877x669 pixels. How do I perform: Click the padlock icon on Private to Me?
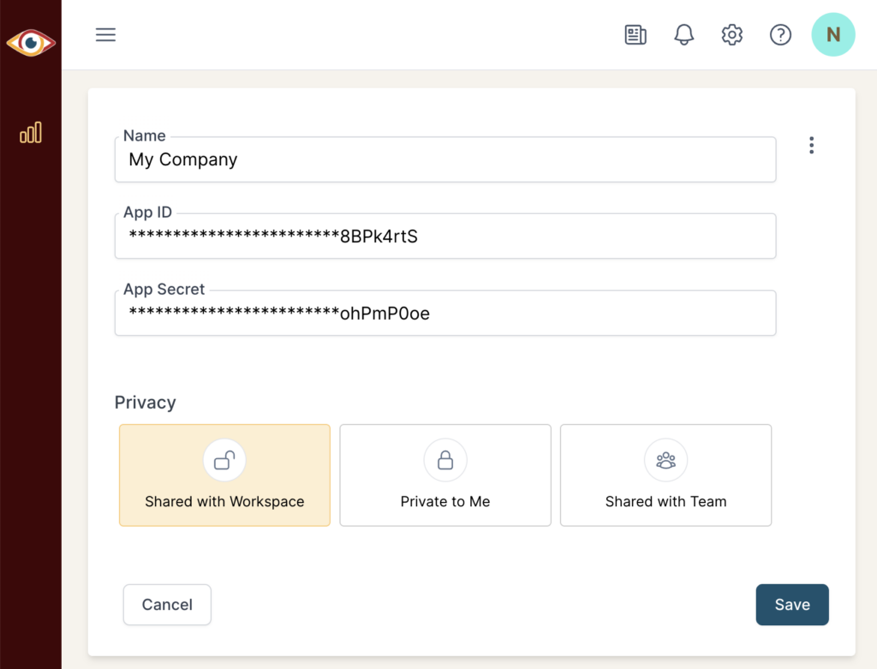tap(444, 459)
